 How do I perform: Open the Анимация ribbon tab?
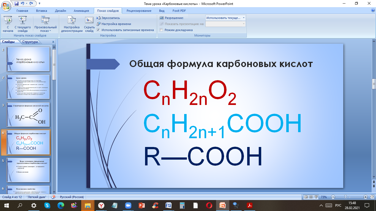coord(81,11)
